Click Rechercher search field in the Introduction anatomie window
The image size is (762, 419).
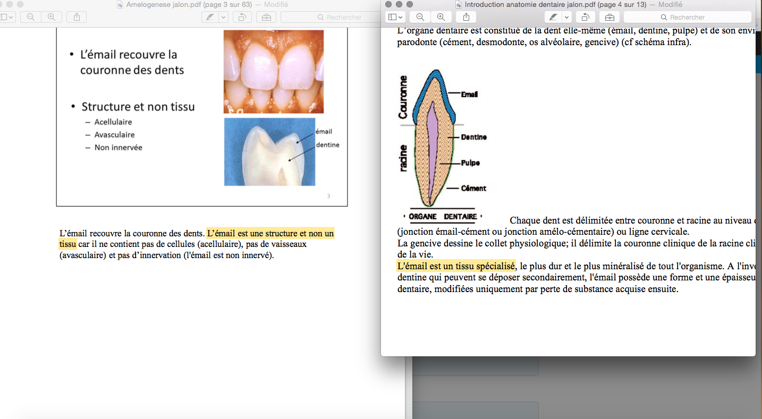coord(687,17)
